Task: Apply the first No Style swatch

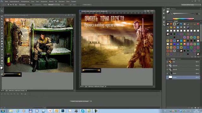Action: 168,24
